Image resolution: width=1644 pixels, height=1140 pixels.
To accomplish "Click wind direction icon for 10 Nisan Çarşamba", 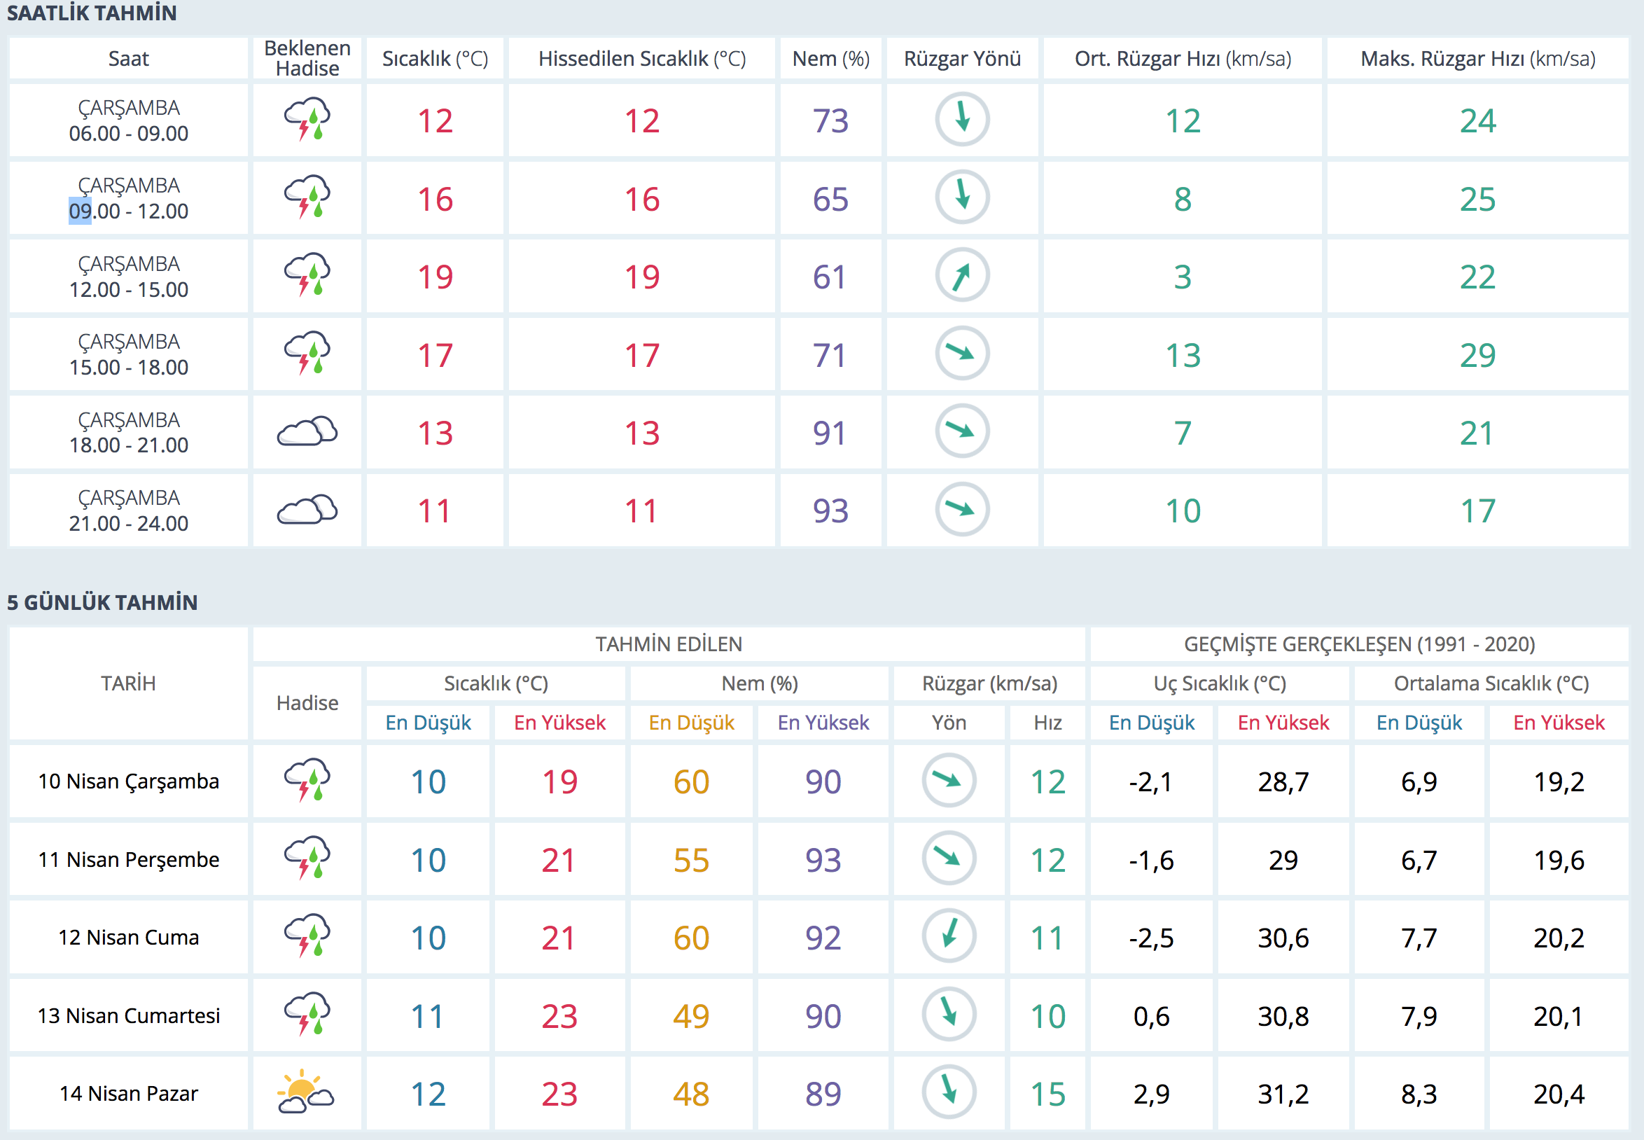I will coord(949,780).
